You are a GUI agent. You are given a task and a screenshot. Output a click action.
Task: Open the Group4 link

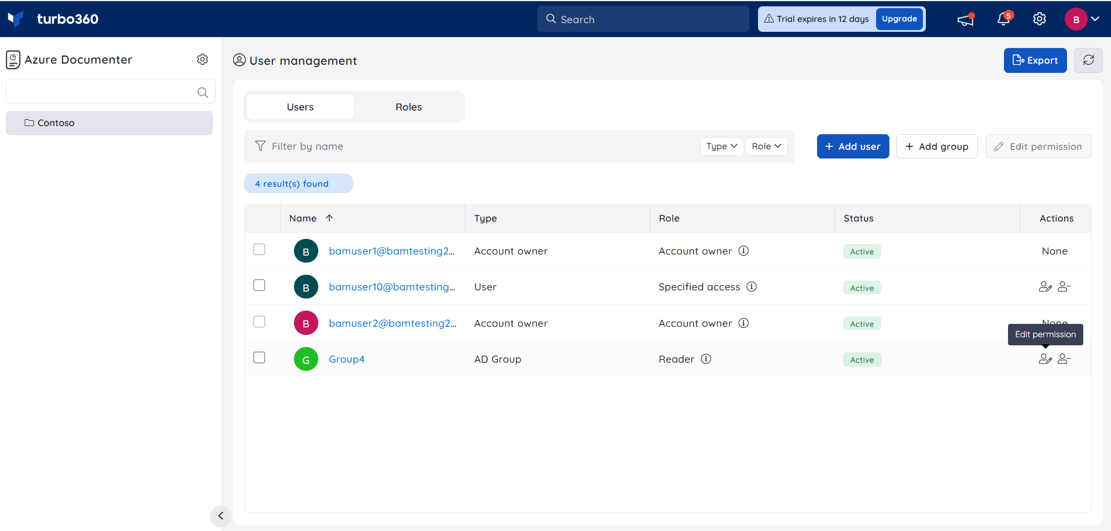(347, 359)
